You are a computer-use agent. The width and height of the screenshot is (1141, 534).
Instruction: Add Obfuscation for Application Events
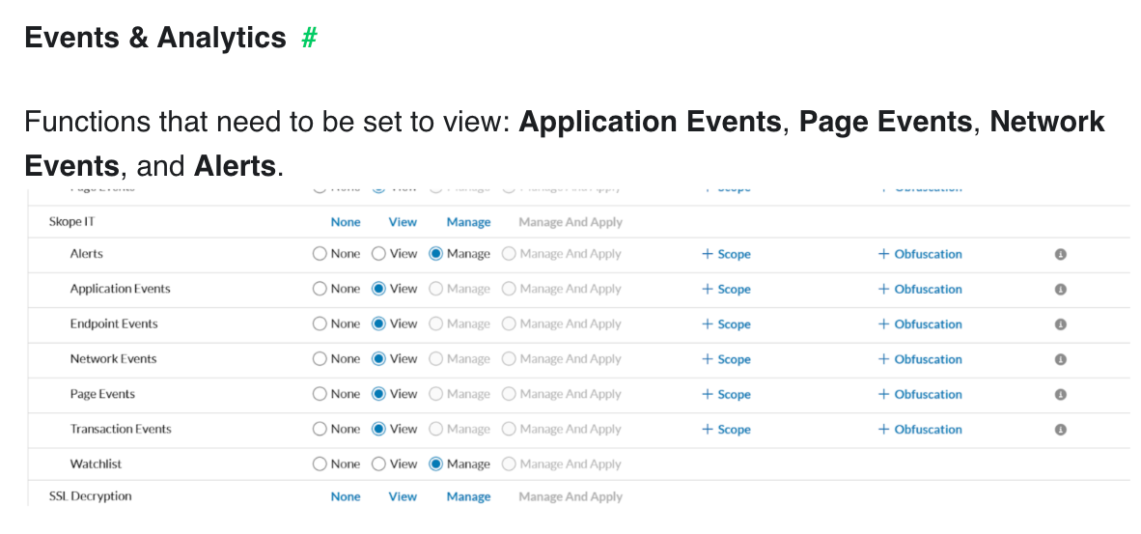pos(920,290)
